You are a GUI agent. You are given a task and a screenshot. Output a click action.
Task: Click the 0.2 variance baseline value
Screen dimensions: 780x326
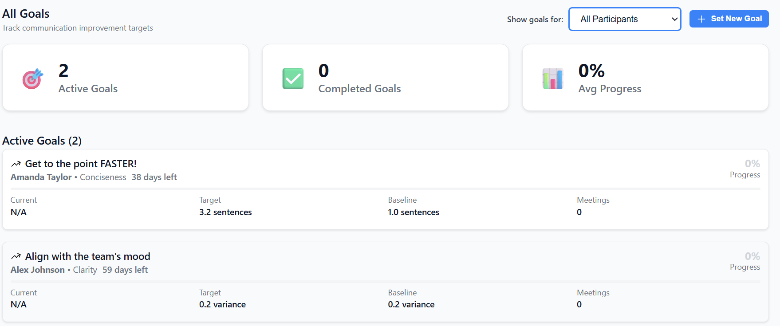tap(411, 305)
